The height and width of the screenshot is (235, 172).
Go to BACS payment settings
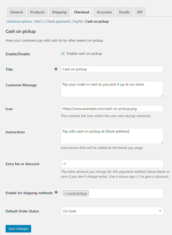(x=39, y=22)
